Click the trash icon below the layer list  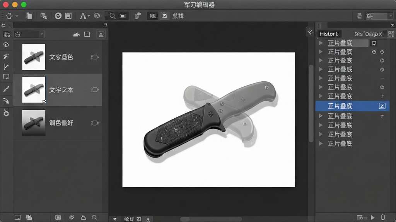pos(58,217)
